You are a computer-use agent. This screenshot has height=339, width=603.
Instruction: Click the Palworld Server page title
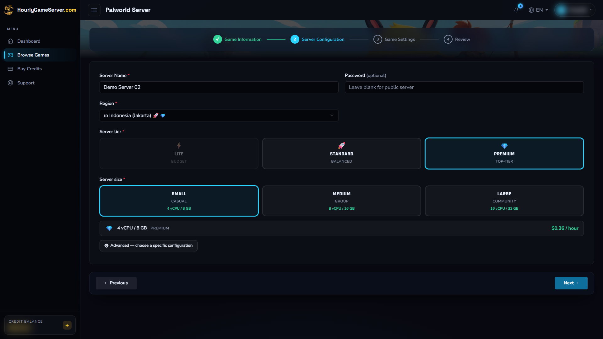(128, 10)
